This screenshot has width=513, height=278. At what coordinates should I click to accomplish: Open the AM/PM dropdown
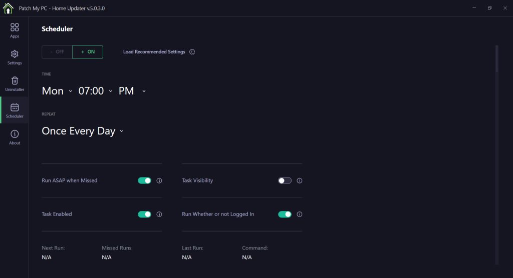(132, 91)
